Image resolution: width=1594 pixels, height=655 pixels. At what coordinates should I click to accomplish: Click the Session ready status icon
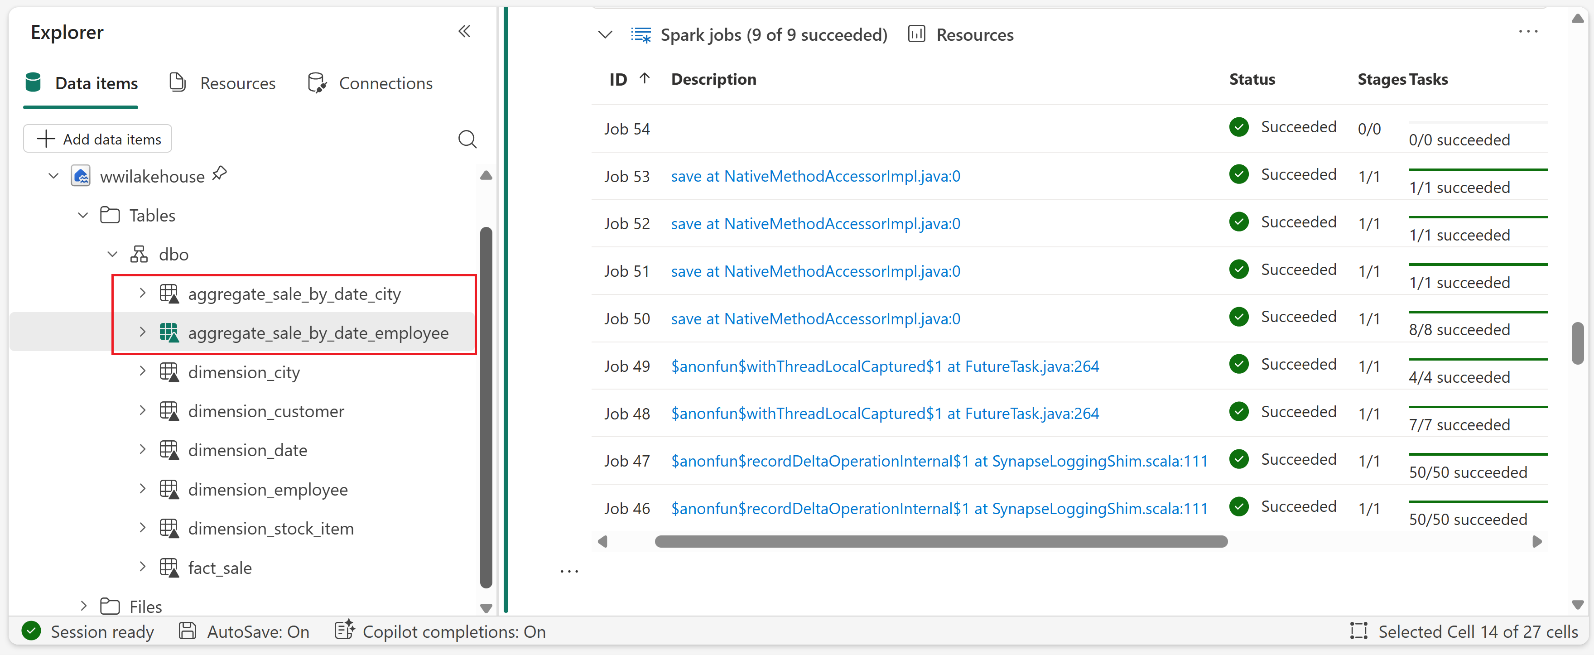[32, 631]
